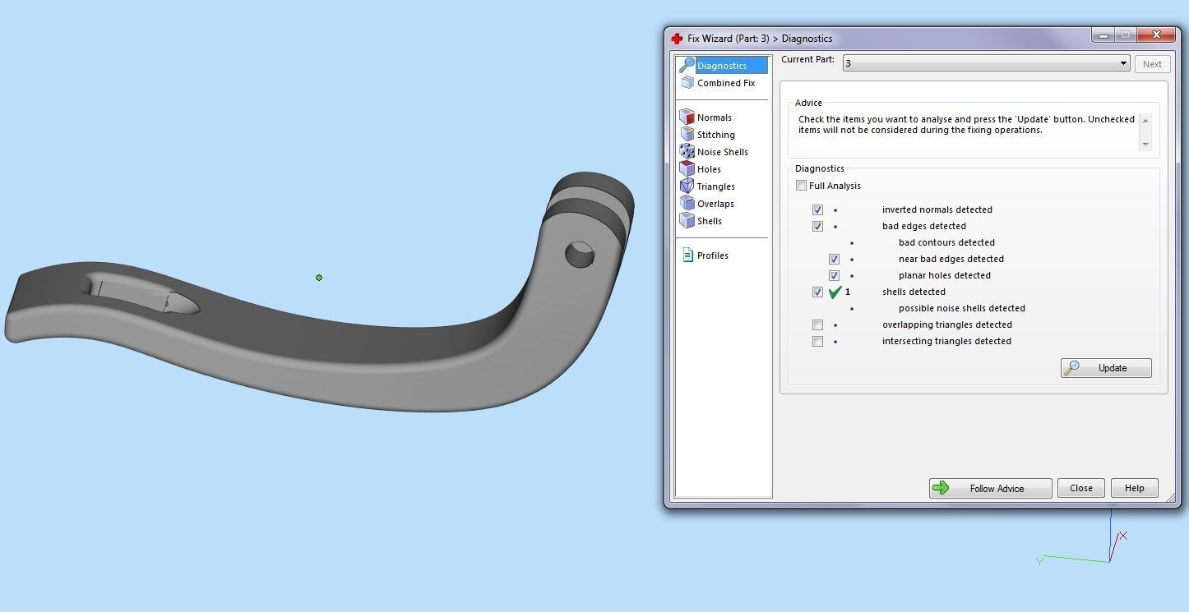Go to the Shells page

(x=710, y=221)
